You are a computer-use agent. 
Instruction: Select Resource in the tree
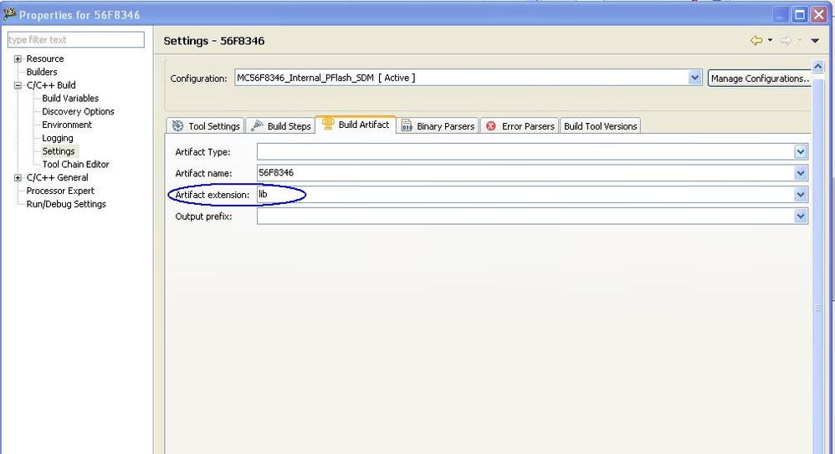[x=45, y=59]
